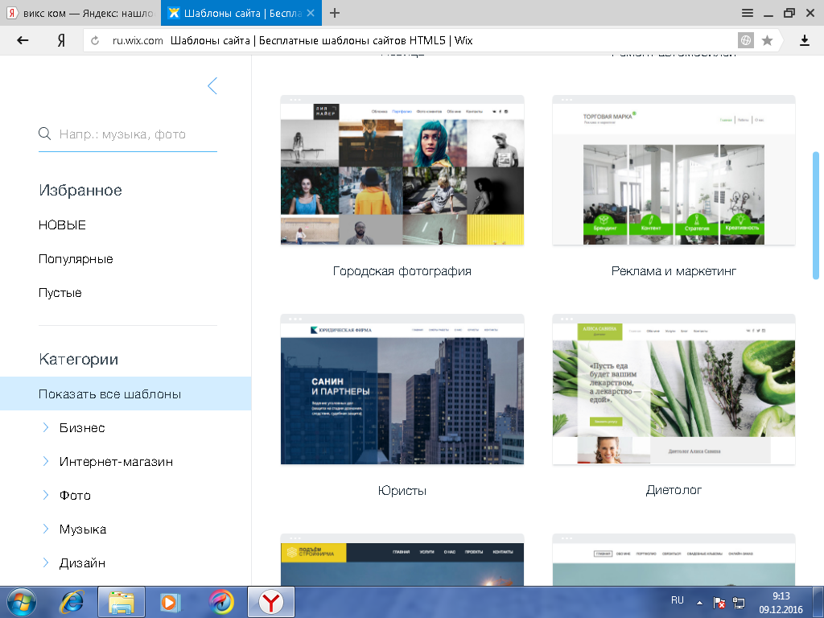Switch to the викс ком Яндекс tab

coord(80,13)
